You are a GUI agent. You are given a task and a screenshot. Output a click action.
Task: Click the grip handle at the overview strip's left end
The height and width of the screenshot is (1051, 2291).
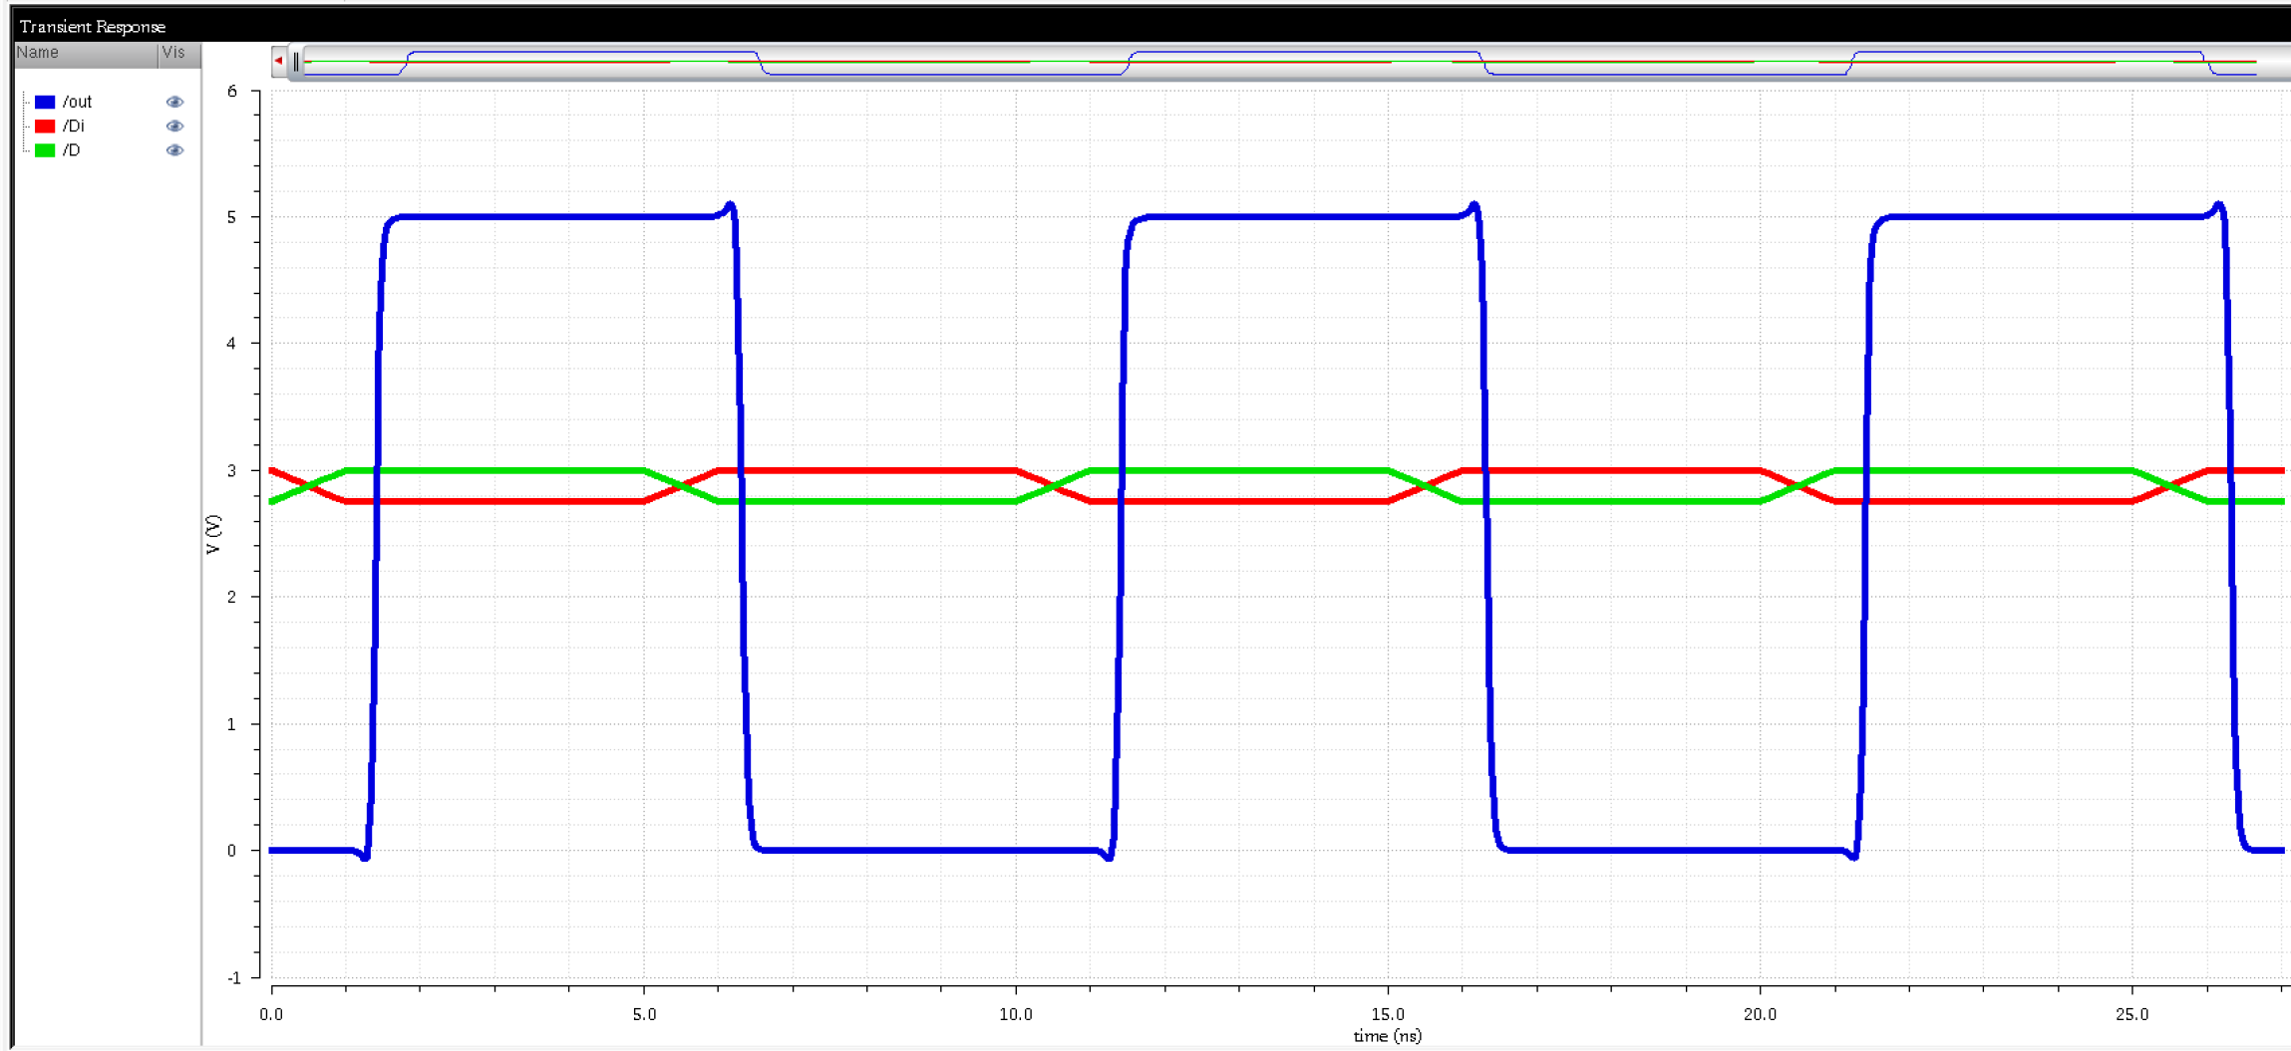296,62
